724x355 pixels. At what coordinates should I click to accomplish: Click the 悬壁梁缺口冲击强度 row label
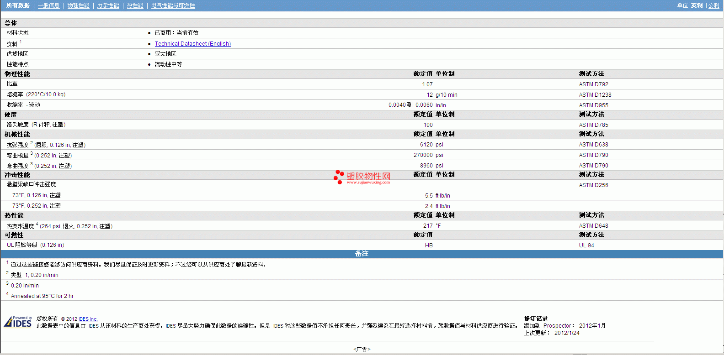(31, 184)
